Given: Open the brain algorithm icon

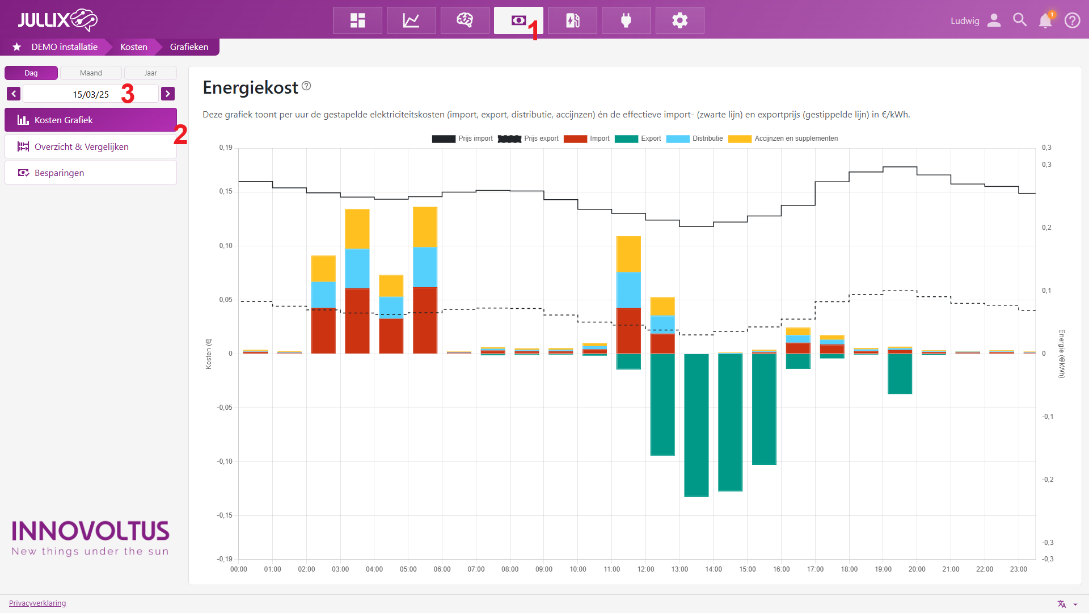Looking at the screenshot, I should tap(465, 20).
